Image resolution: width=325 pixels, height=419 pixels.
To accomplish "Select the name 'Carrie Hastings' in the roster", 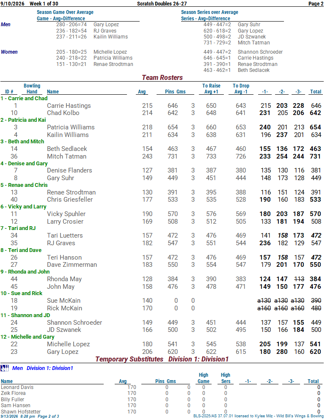I will coord(69,106).
